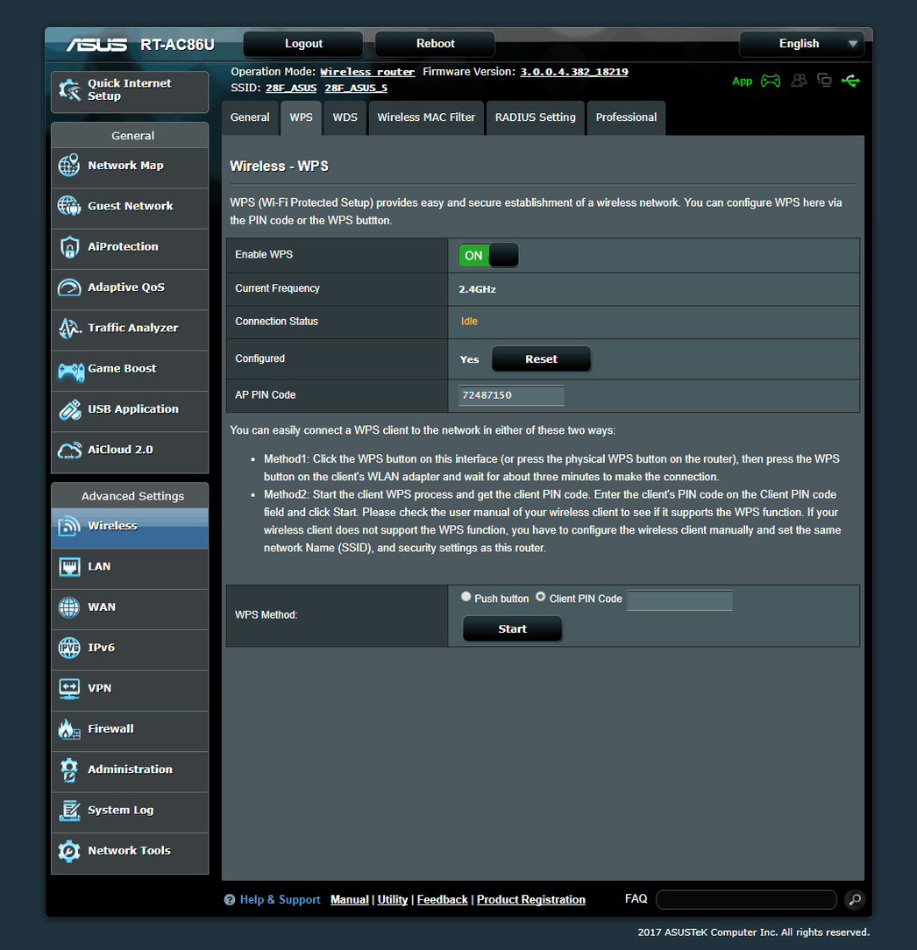Click the Traffic Analyzer icon
Screen dimensions: 917x950
[x=69, y=328]
